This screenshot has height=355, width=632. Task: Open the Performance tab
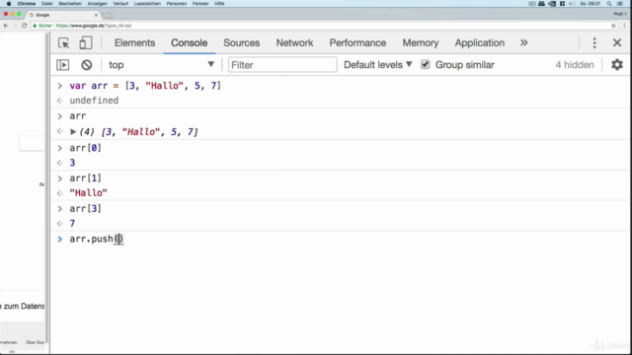[x=357, y=42]
